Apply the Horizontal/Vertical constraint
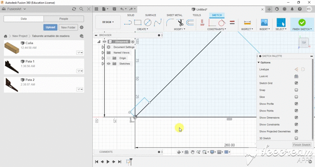The image size is (315, 167). click(x=202, y=23)
